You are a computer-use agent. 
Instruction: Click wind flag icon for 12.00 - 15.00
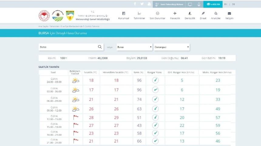pyautogui.click(x=76, y=117)
